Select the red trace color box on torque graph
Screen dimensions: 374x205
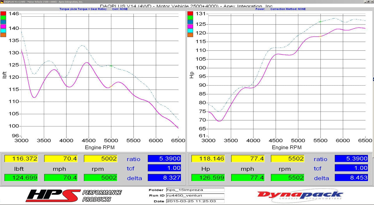point(3,13)
